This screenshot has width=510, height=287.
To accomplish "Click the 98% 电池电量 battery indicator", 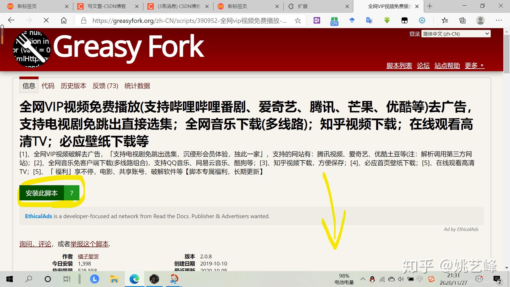I will click(344, 279).
